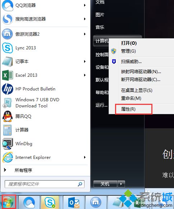This screenshot has height=209, width=174.
Task: Click the Windows 7 USB DVD Download Tool icon
Action: 8,103
